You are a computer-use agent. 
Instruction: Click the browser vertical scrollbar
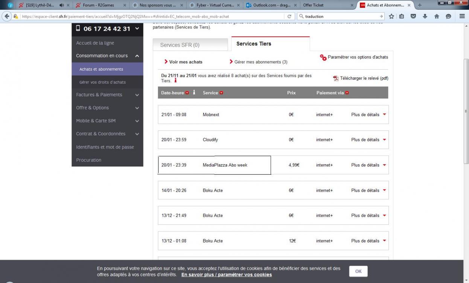(x=466, y=113)
